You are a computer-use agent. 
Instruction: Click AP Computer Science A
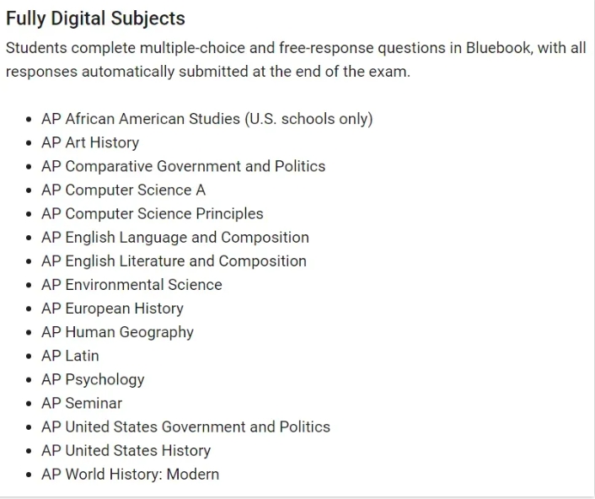click(x=123, y=190)
